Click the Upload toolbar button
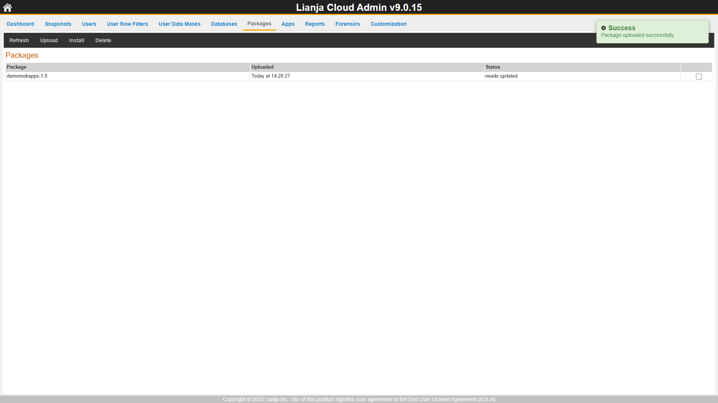This screenshot has height=403, width=718. tap(49, 40)
